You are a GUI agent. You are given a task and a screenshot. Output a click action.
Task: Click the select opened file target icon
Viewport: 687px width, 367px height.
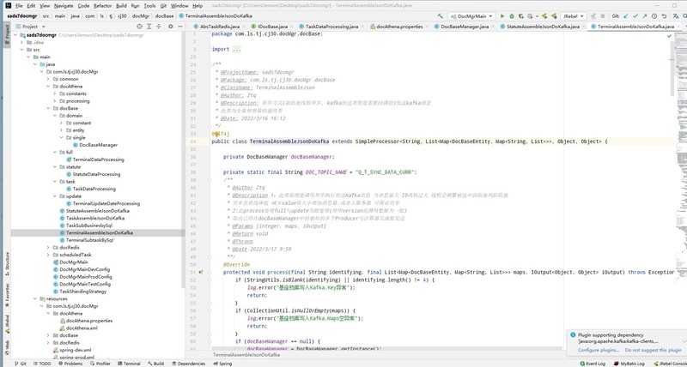tap(139, 27)
